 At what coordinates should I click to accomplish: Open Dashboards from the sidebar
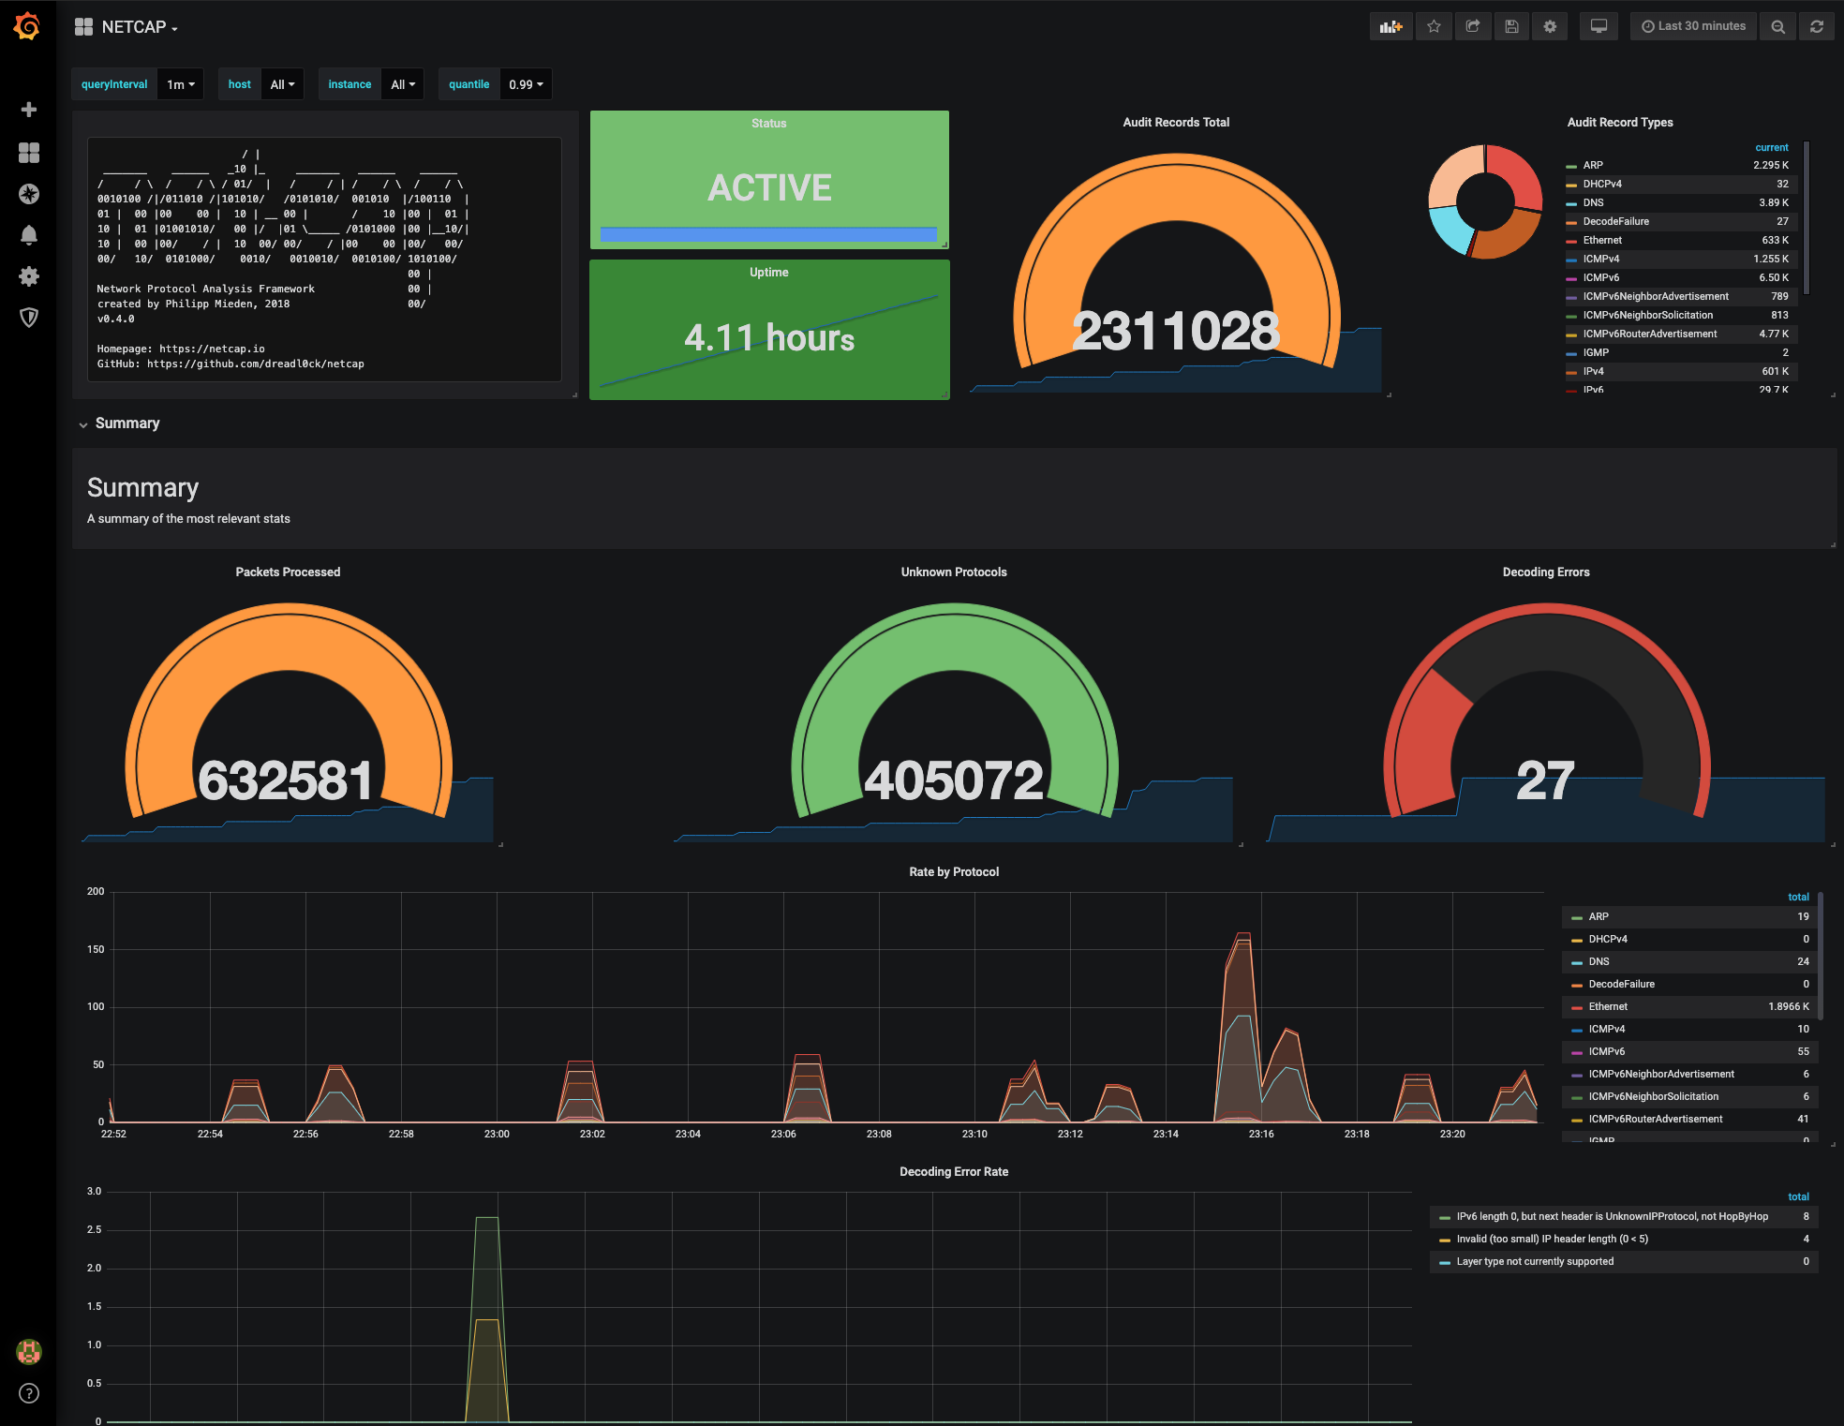coord(29,153)
